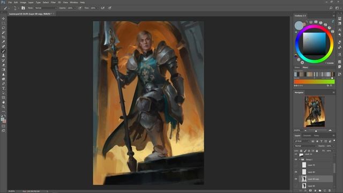This screenshot has height=193, width=343.
Task: Select the Pen tool
Action: coord(3,84)
